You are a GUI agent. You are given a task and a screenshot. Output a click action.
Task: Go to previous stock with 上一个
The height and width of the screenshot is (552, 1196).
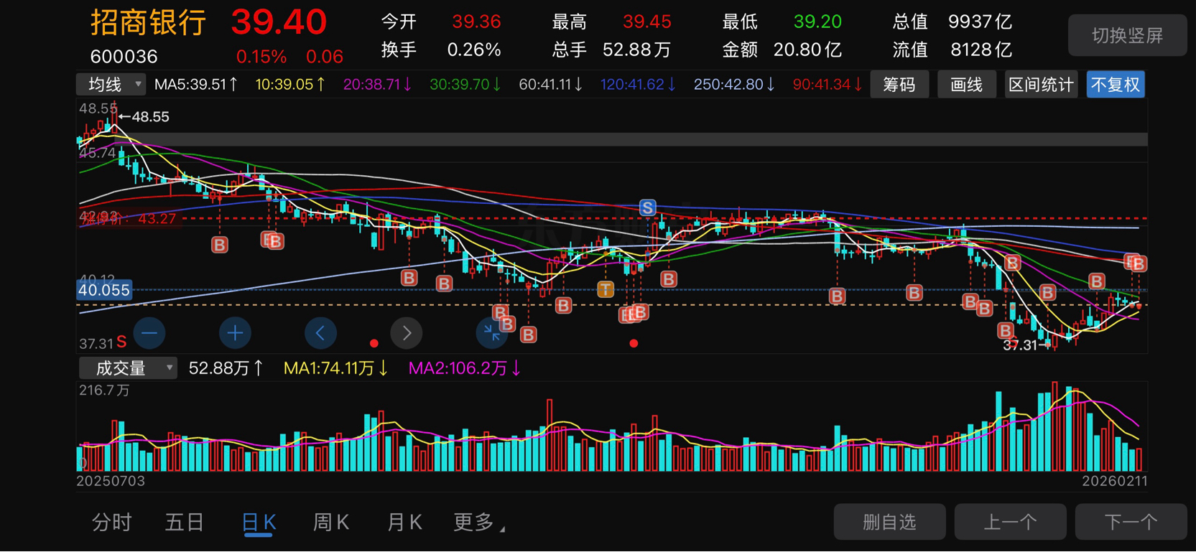(1010, 522)
